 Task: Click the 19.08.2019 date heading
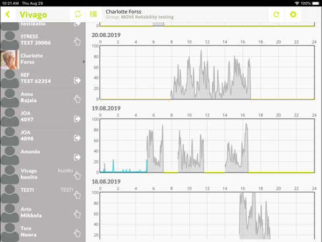click(106, 108)
